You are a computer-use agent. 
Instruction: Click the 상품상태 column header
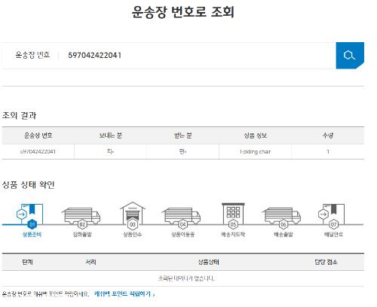tap(208, 262)
